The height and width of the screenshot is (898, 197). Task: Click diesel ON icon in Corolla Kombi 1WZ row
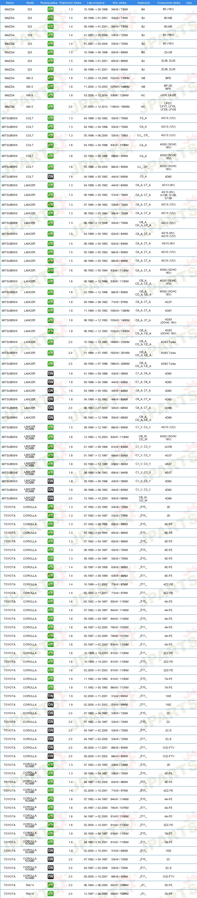(x=50, y=850)
